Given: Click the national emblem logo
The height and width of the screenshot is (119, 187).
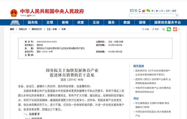Looking at the screenshot, I should pos(14,13).
